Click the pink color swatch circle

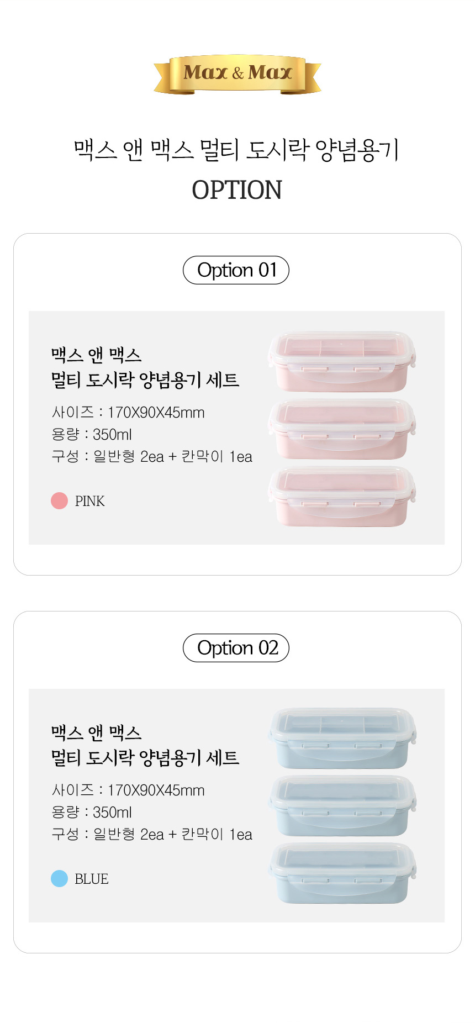click(x=59, y=501)
